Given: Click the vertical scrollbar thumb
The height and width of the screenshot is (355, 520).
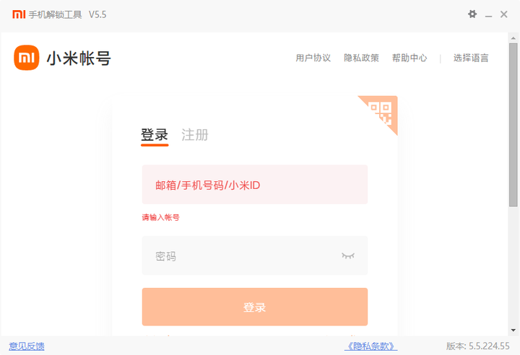Looking at the screenshot, I should click(x=513, y=125).
